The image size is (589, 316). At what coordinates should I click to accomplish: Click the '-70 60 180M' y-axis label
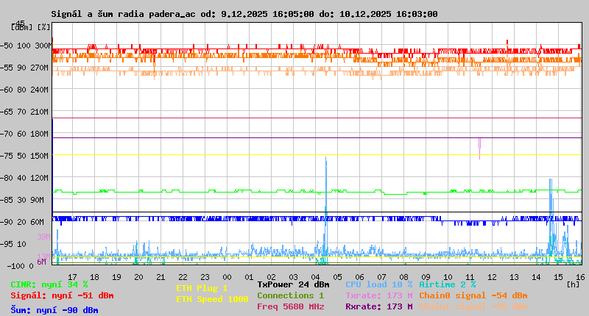tap(24, 134)
